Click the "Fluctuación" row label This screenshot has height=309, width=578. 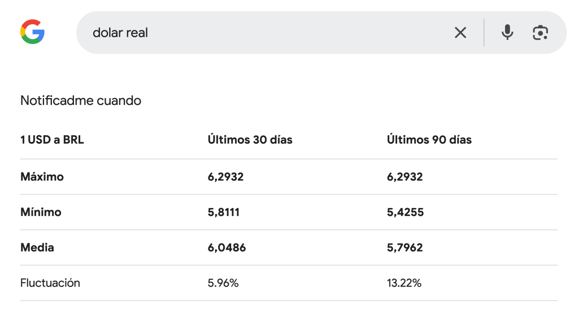coord(50,283)
